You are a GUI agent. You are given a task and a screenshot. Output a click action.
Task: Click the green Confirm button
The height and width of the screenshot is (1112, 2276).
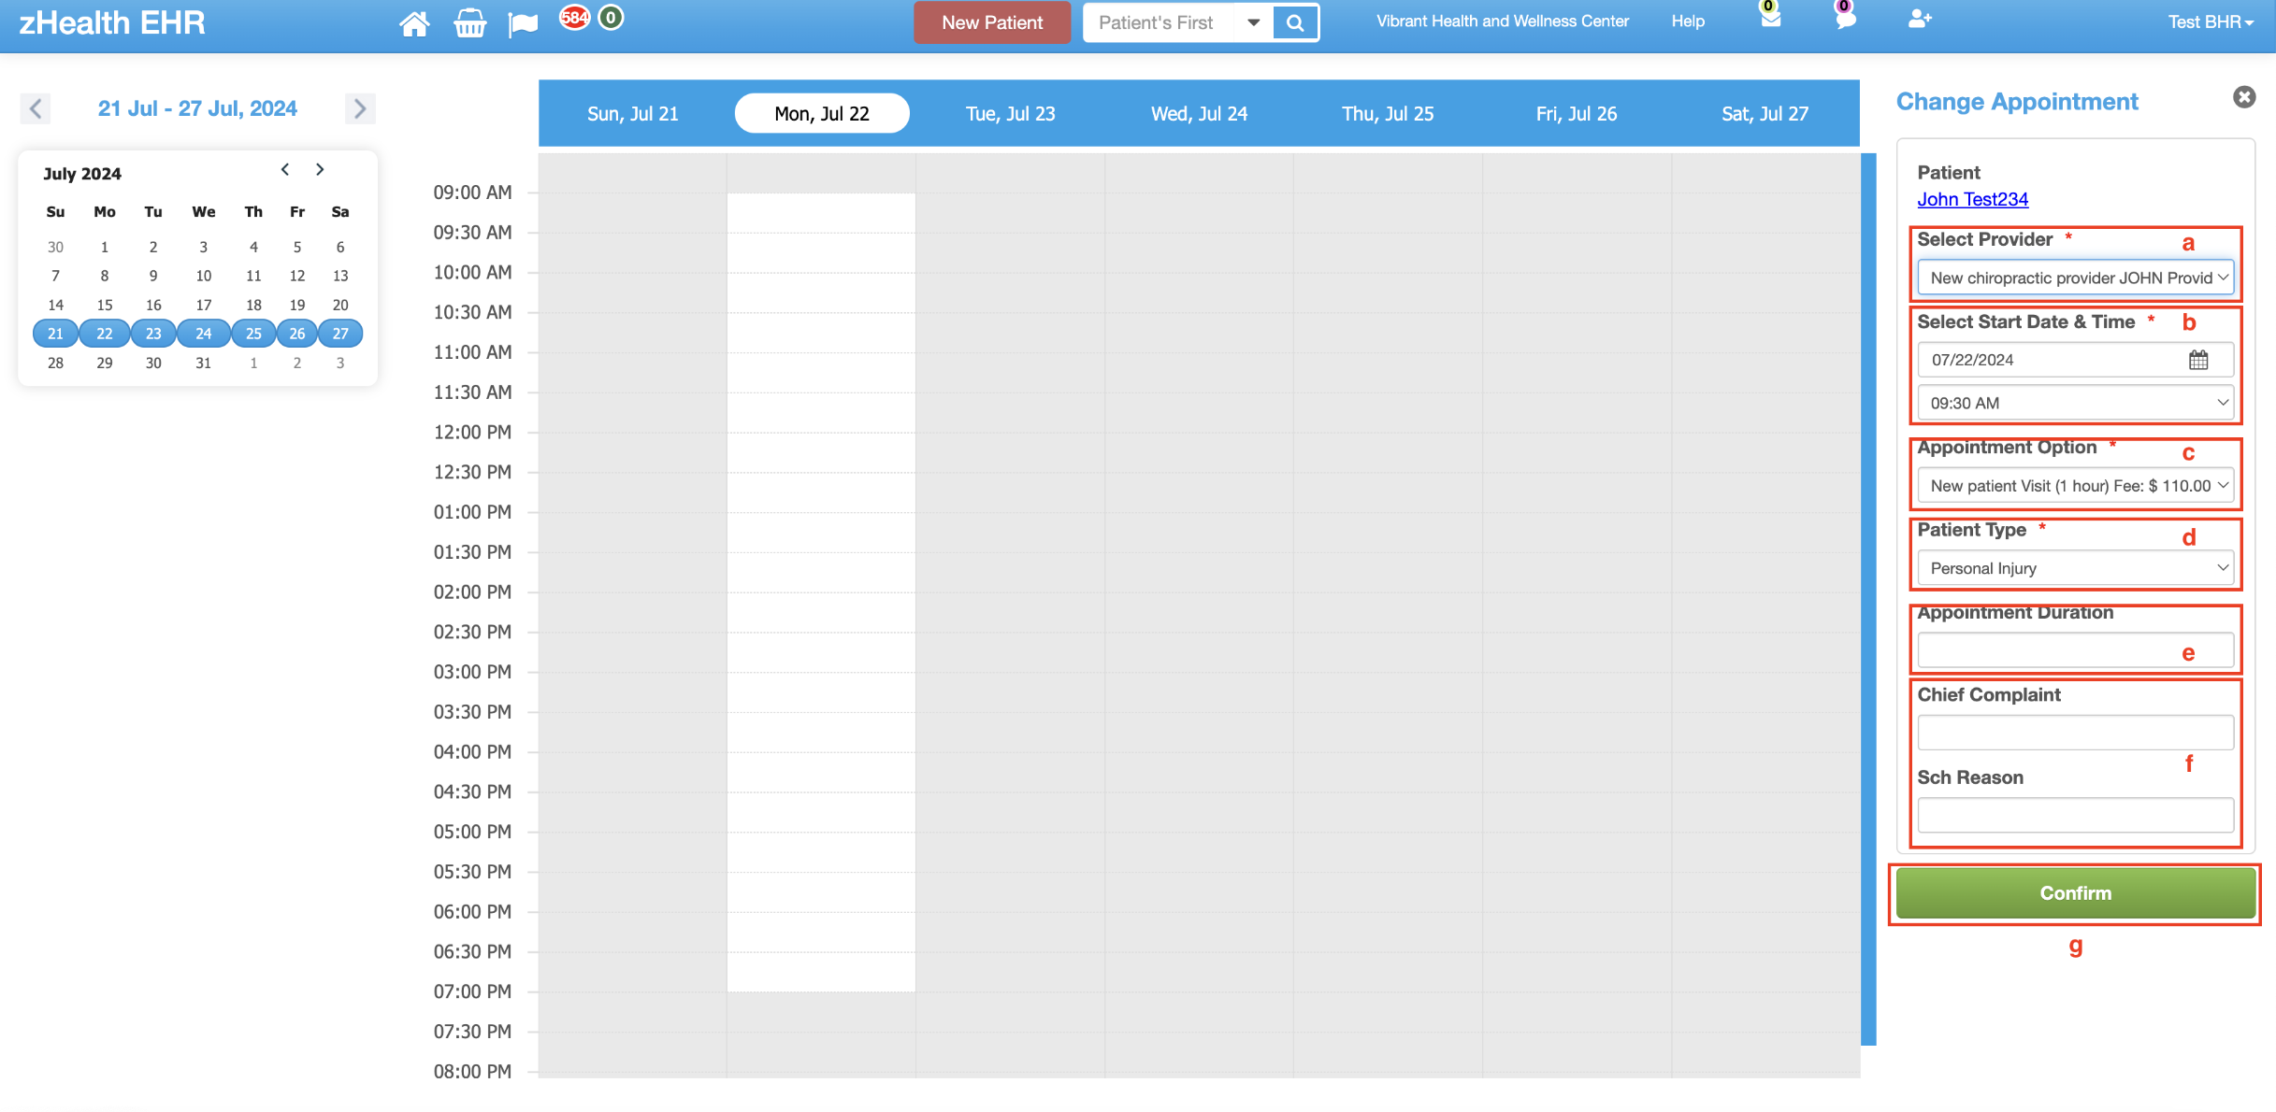tap(2075, 892)
